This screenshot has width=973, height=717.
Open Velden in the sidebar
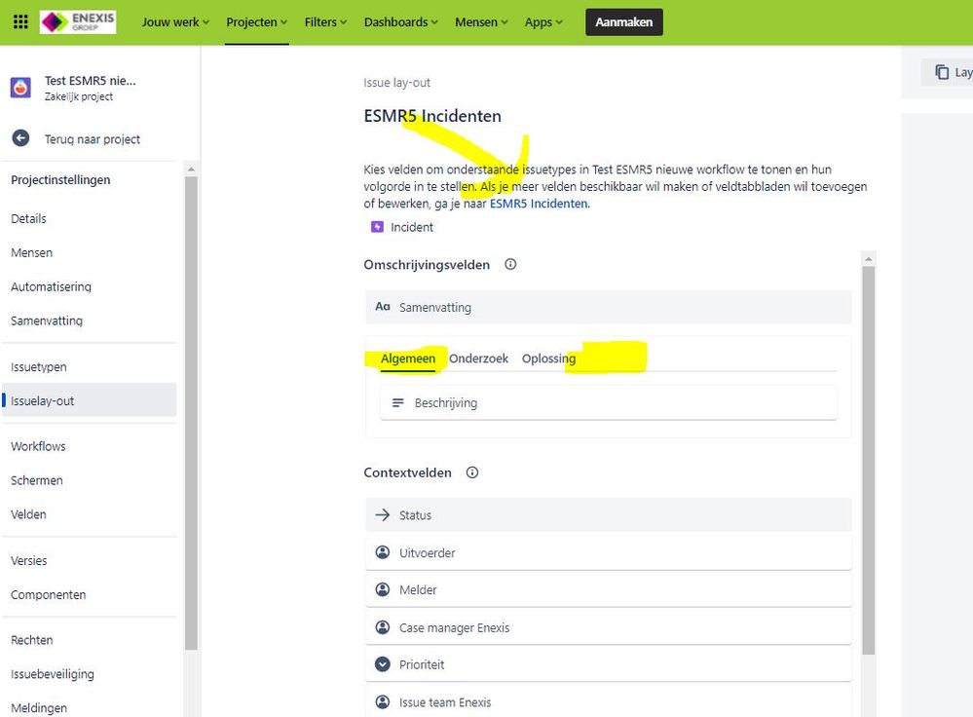pyautogui.click(x=28, y=514)
